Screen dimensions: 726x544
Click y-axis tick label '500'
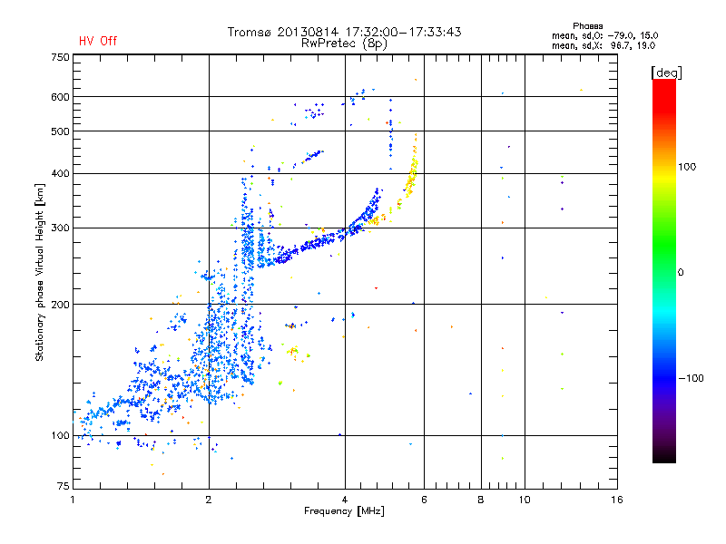[61, 131]
